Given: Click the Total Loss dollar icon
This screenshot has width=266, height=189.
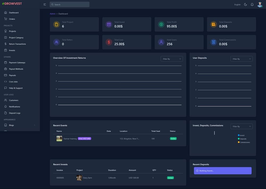Looking at the screenshot, I should pos(109,42).
